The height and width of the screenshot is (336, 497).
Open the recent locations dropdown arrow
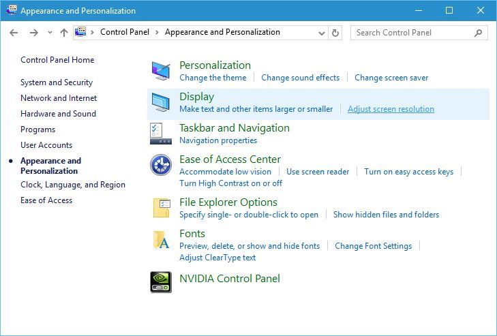point(50,32)
